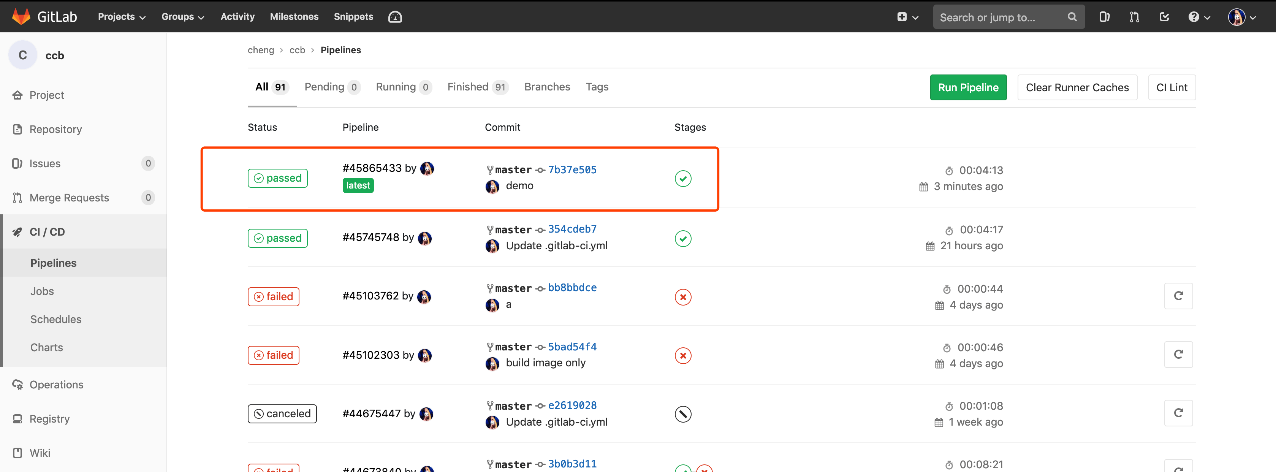Click the passed stage icon for pipeline #45865433
This screenshot has height=472, width=1276.
(x=683, y=179)
